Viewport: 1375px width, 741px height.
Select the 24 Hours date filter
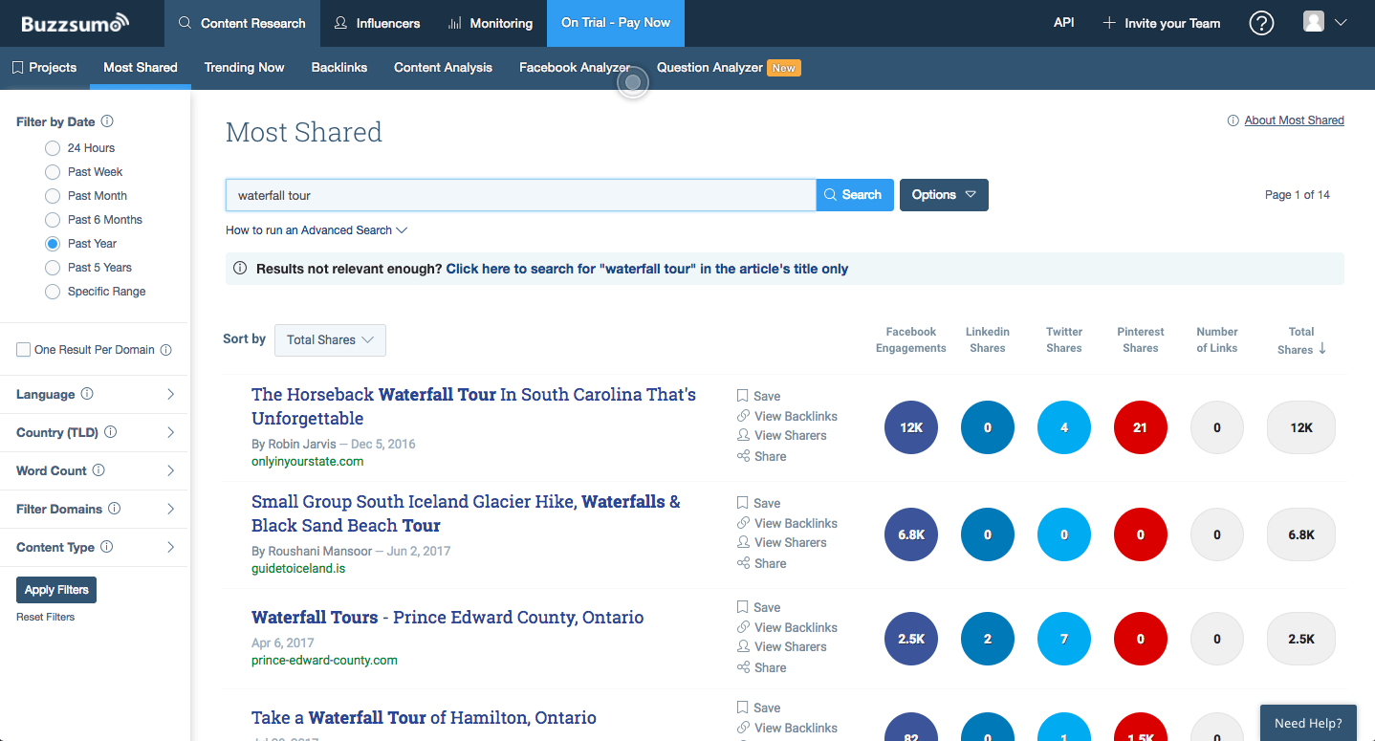53,148
